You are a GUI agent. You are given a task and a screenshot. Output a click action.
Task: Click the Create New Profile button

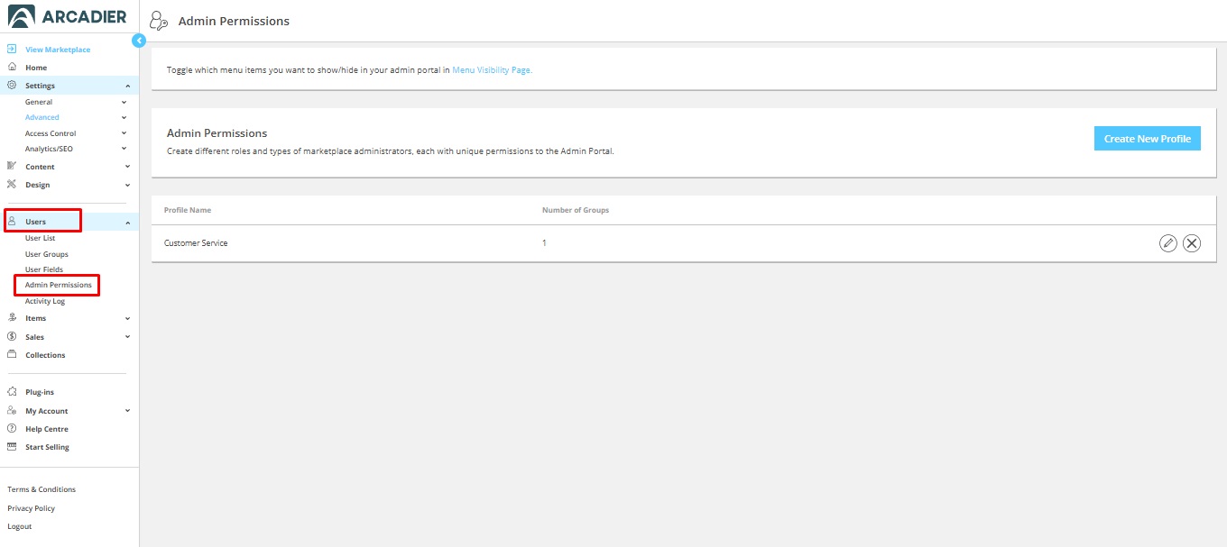[x=1147, y=139]
